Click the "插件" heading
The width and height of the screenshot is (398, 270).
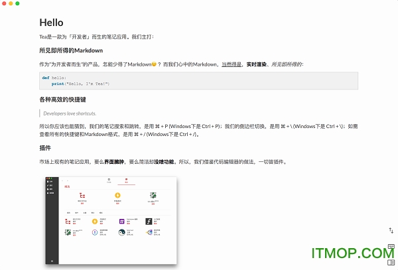click(45, 148)
